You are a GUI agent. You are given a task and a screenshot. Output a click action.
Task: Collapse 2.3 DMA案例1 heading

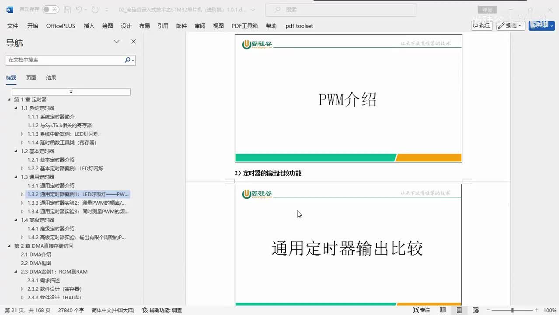tap(16, 272)
